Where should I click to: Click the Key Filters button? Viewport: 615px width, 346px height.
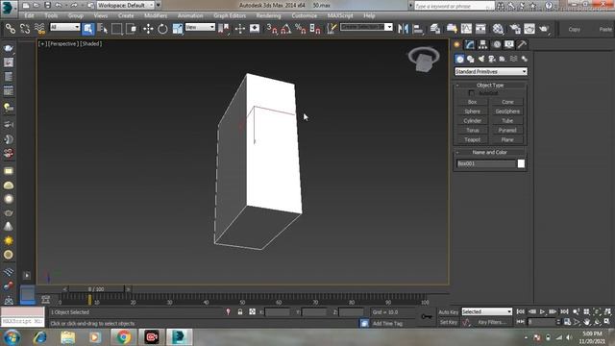[x=492, y=322]
